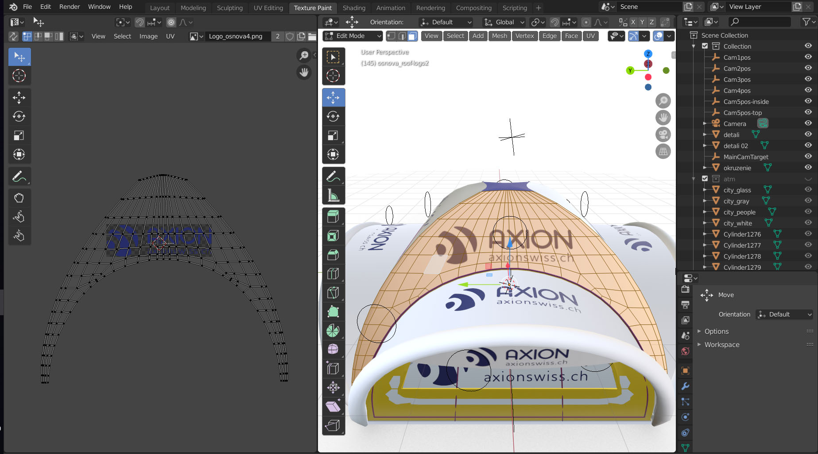The width and height of the screenshot is (818, 454).
Task: Switch to the Scripting workspace tab
Action: pos(515,8)
